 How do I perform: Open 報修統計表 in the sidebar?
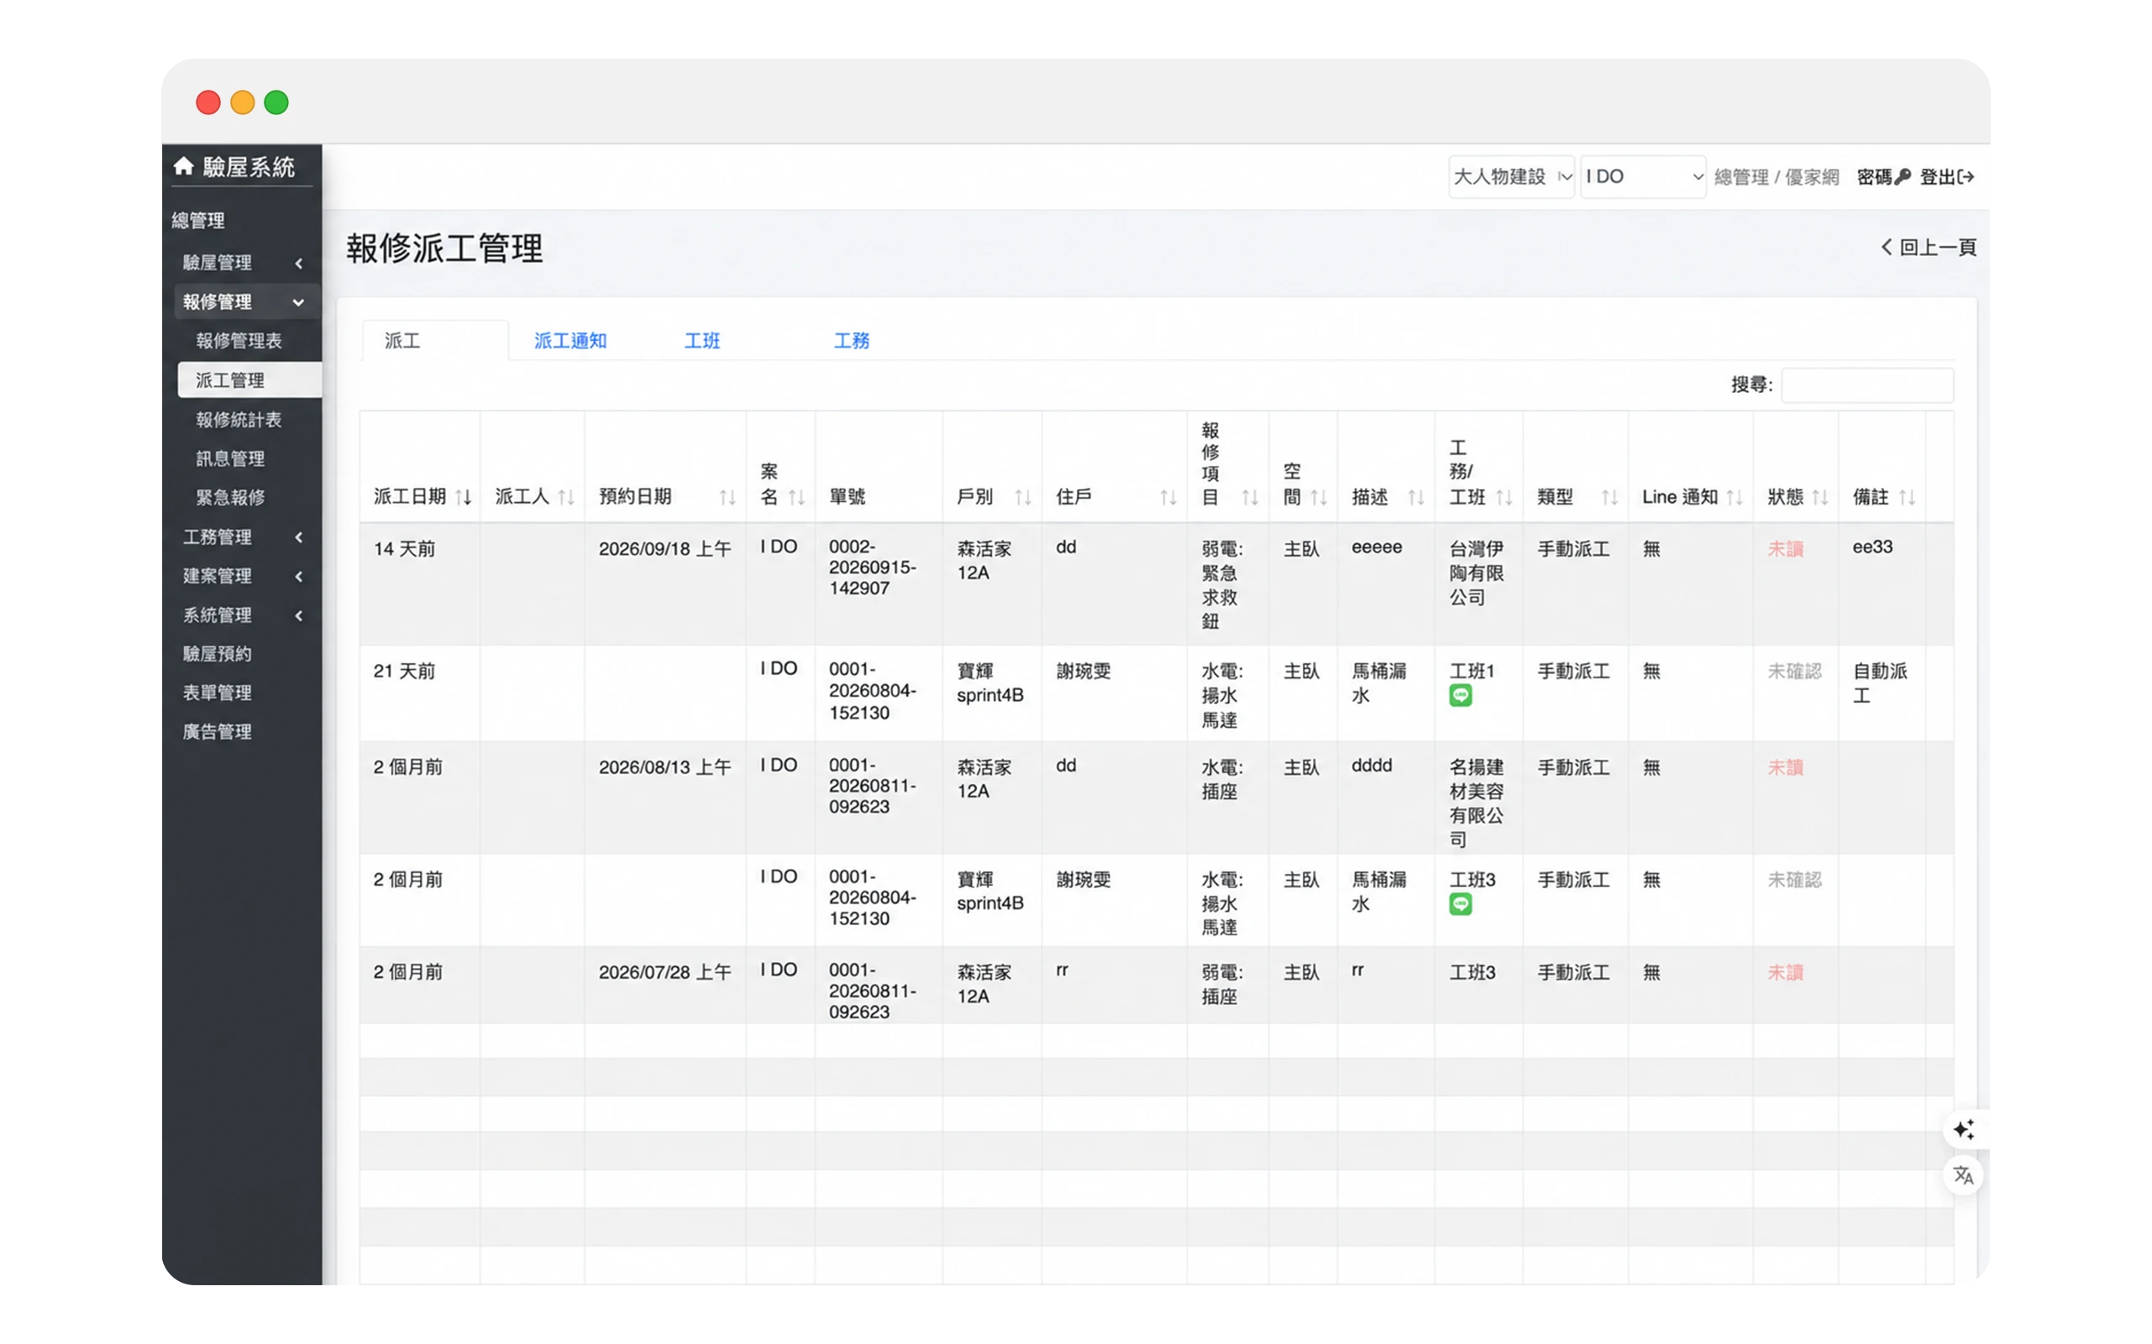coord(239,420)
